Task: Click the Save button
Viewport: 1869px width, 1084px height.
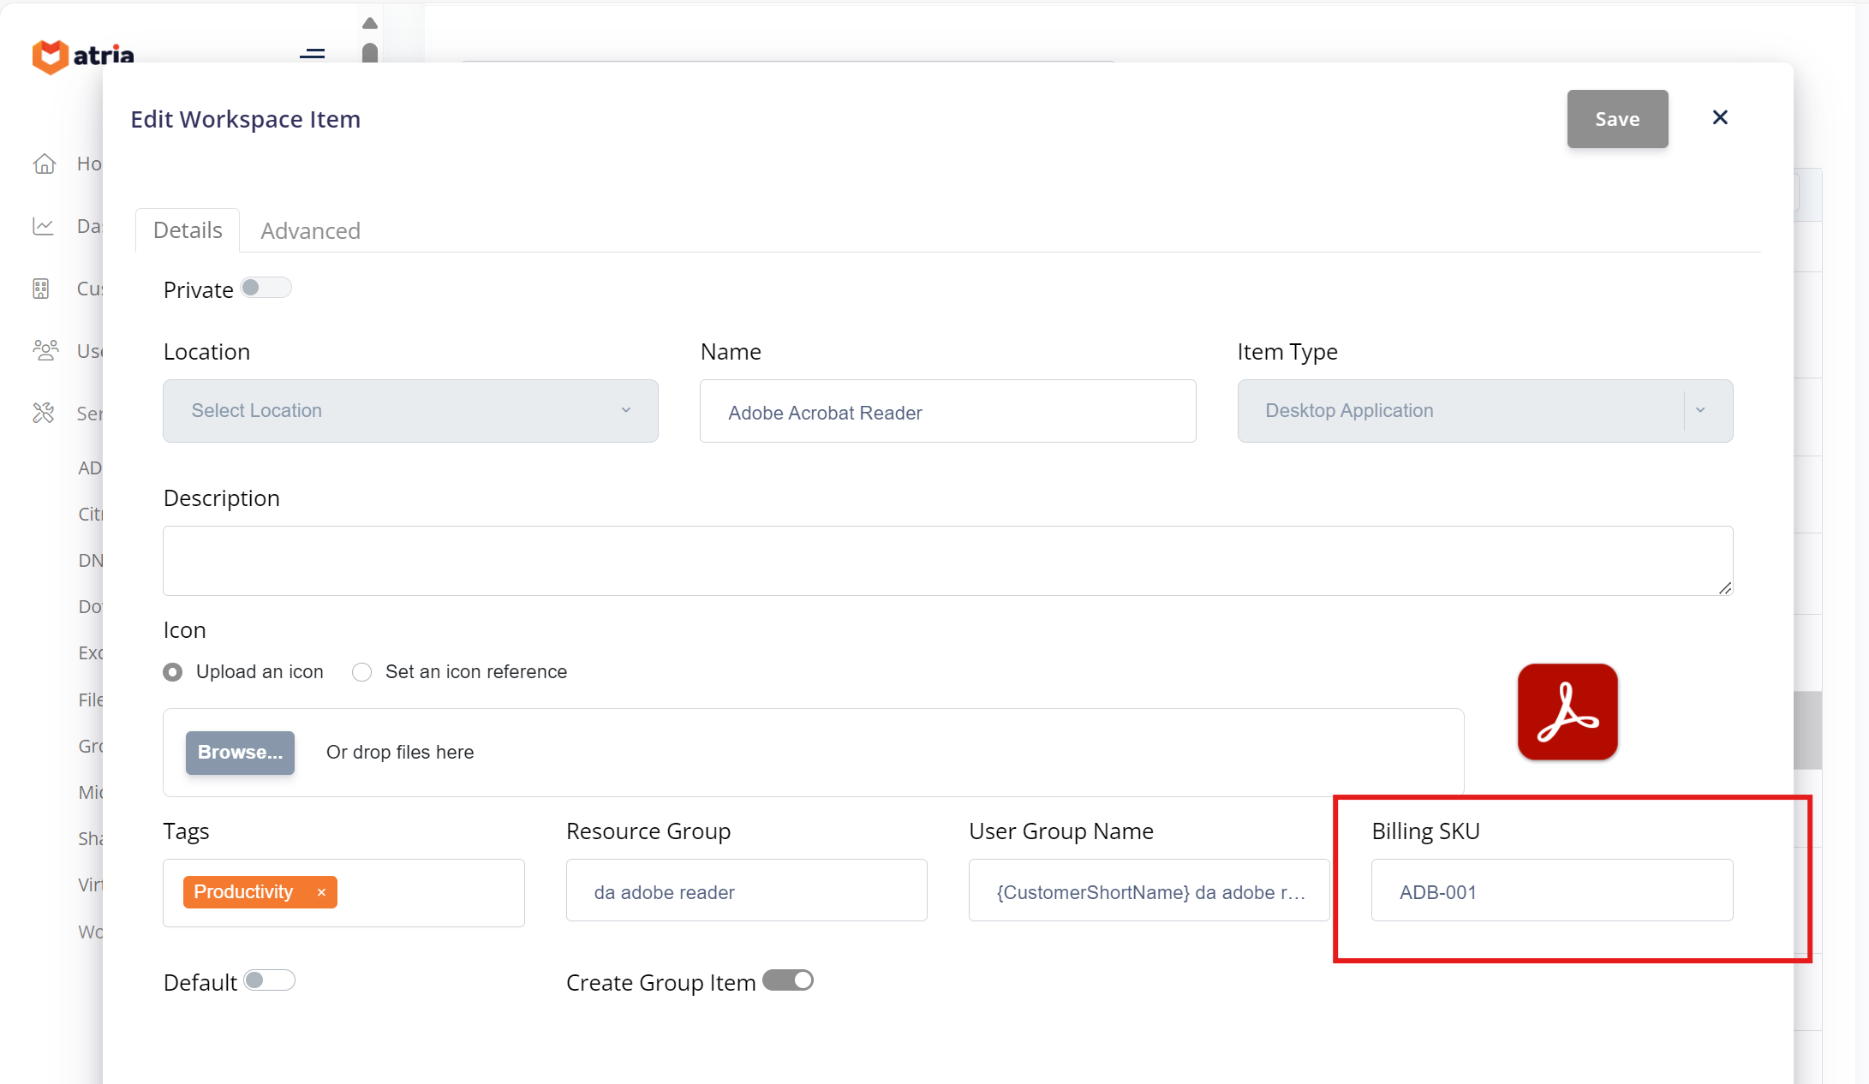Action: pos(1616,119)
